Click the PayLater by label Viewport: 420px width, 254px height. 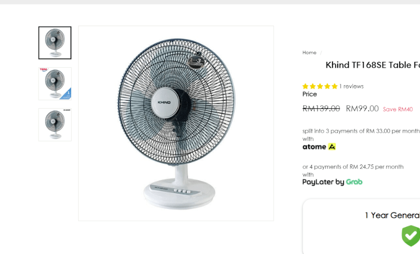[323, 182]
